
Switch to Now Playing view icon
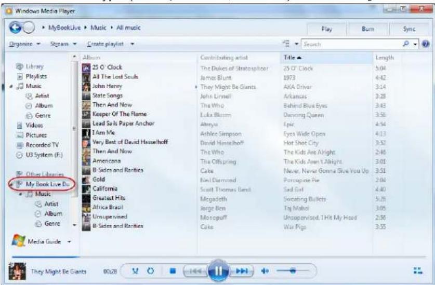pos(418,270)
